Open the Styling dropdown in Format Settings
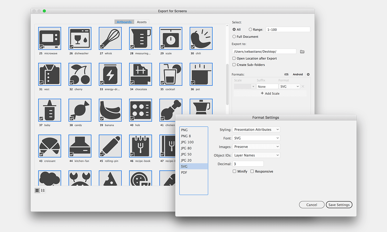 (x=256, y=129)
